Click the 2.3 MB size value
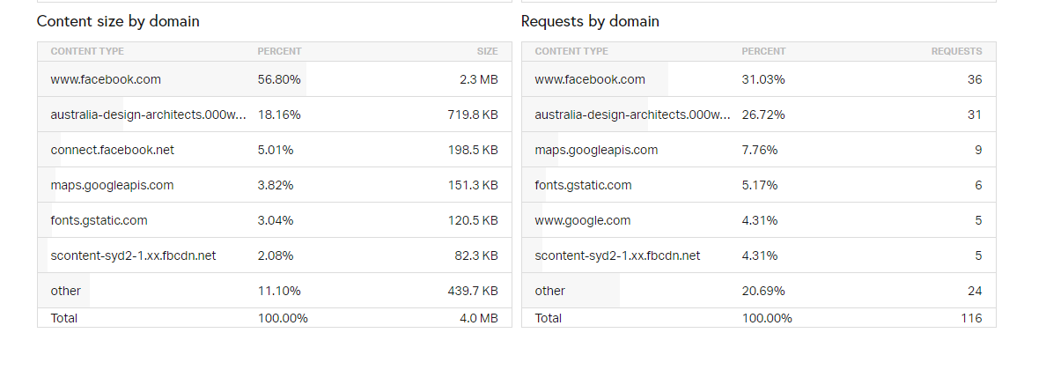This screenshot has height=370, width=1046. click(x=478, y=79)
